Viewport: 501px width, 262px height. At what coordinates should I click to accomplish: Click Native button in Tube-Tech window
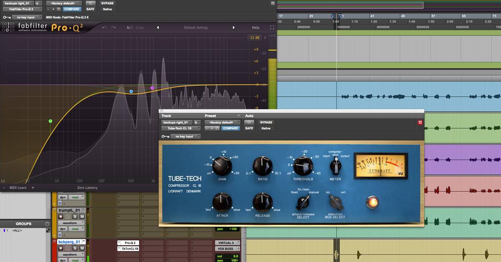pos(266,128)
